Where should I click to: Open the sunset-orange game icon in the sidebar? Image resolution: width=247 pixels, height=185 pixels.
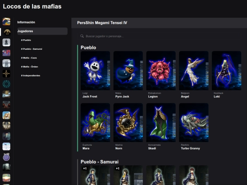(x=6, y=178)
